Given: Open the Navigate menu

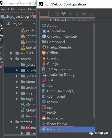Looking at the screenshot, I should click(x=32, y=9).
